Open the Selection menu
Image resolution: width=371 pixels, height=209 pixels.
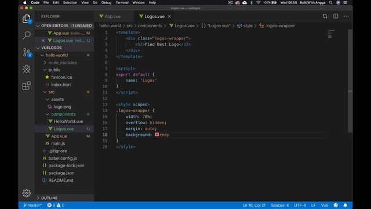(70, 2)
